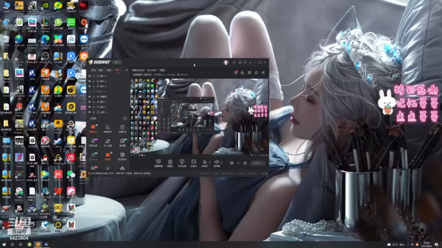Select the 全屏 1 source row

pyautogui.click(x=108, y=112)
